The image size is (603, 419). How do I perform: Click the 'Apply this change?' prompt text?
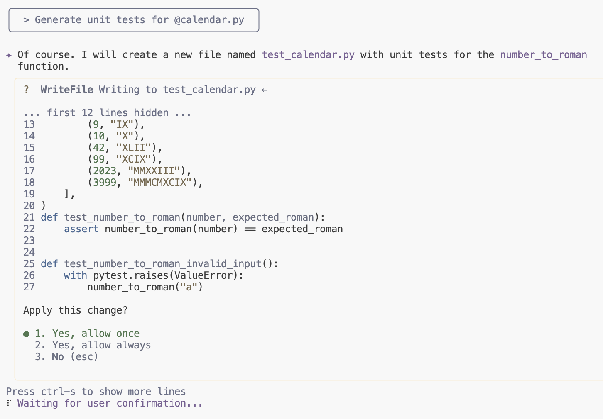[x=76, y=310]
